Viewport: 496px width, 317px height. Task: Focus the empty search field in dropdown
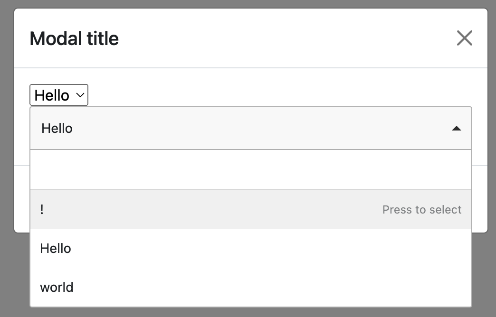250,169
